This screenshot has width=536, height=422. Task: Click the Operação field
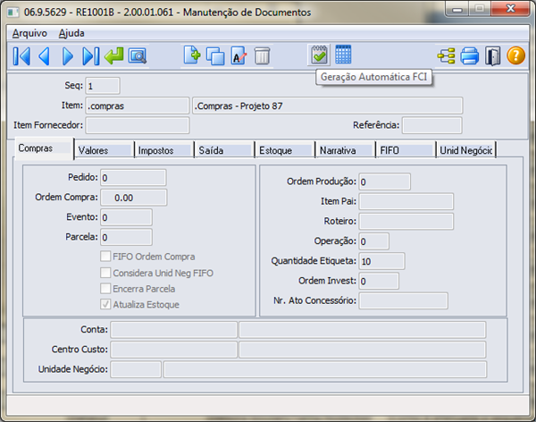[373, 241]
